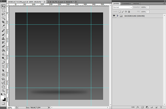Add a layer style with fx
Viewport: 166px width, 109px height.
[x=138, y=107]
